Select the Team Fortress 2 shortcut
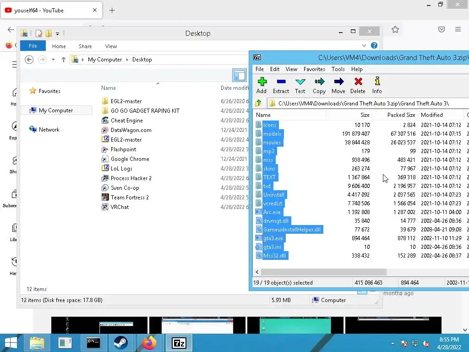Screen dimensions: 469x352 point(130,197)
